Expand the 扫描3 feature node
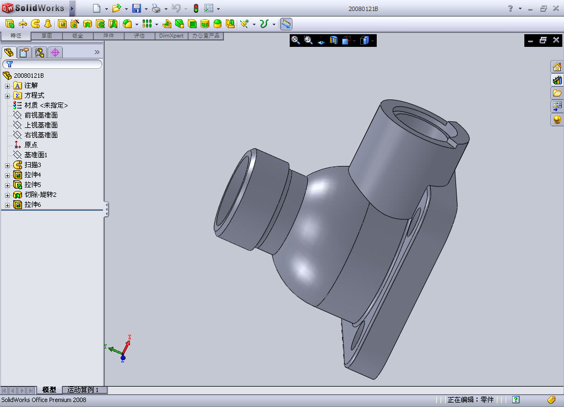The image size is (564, 407). click(x=7, y=165)
